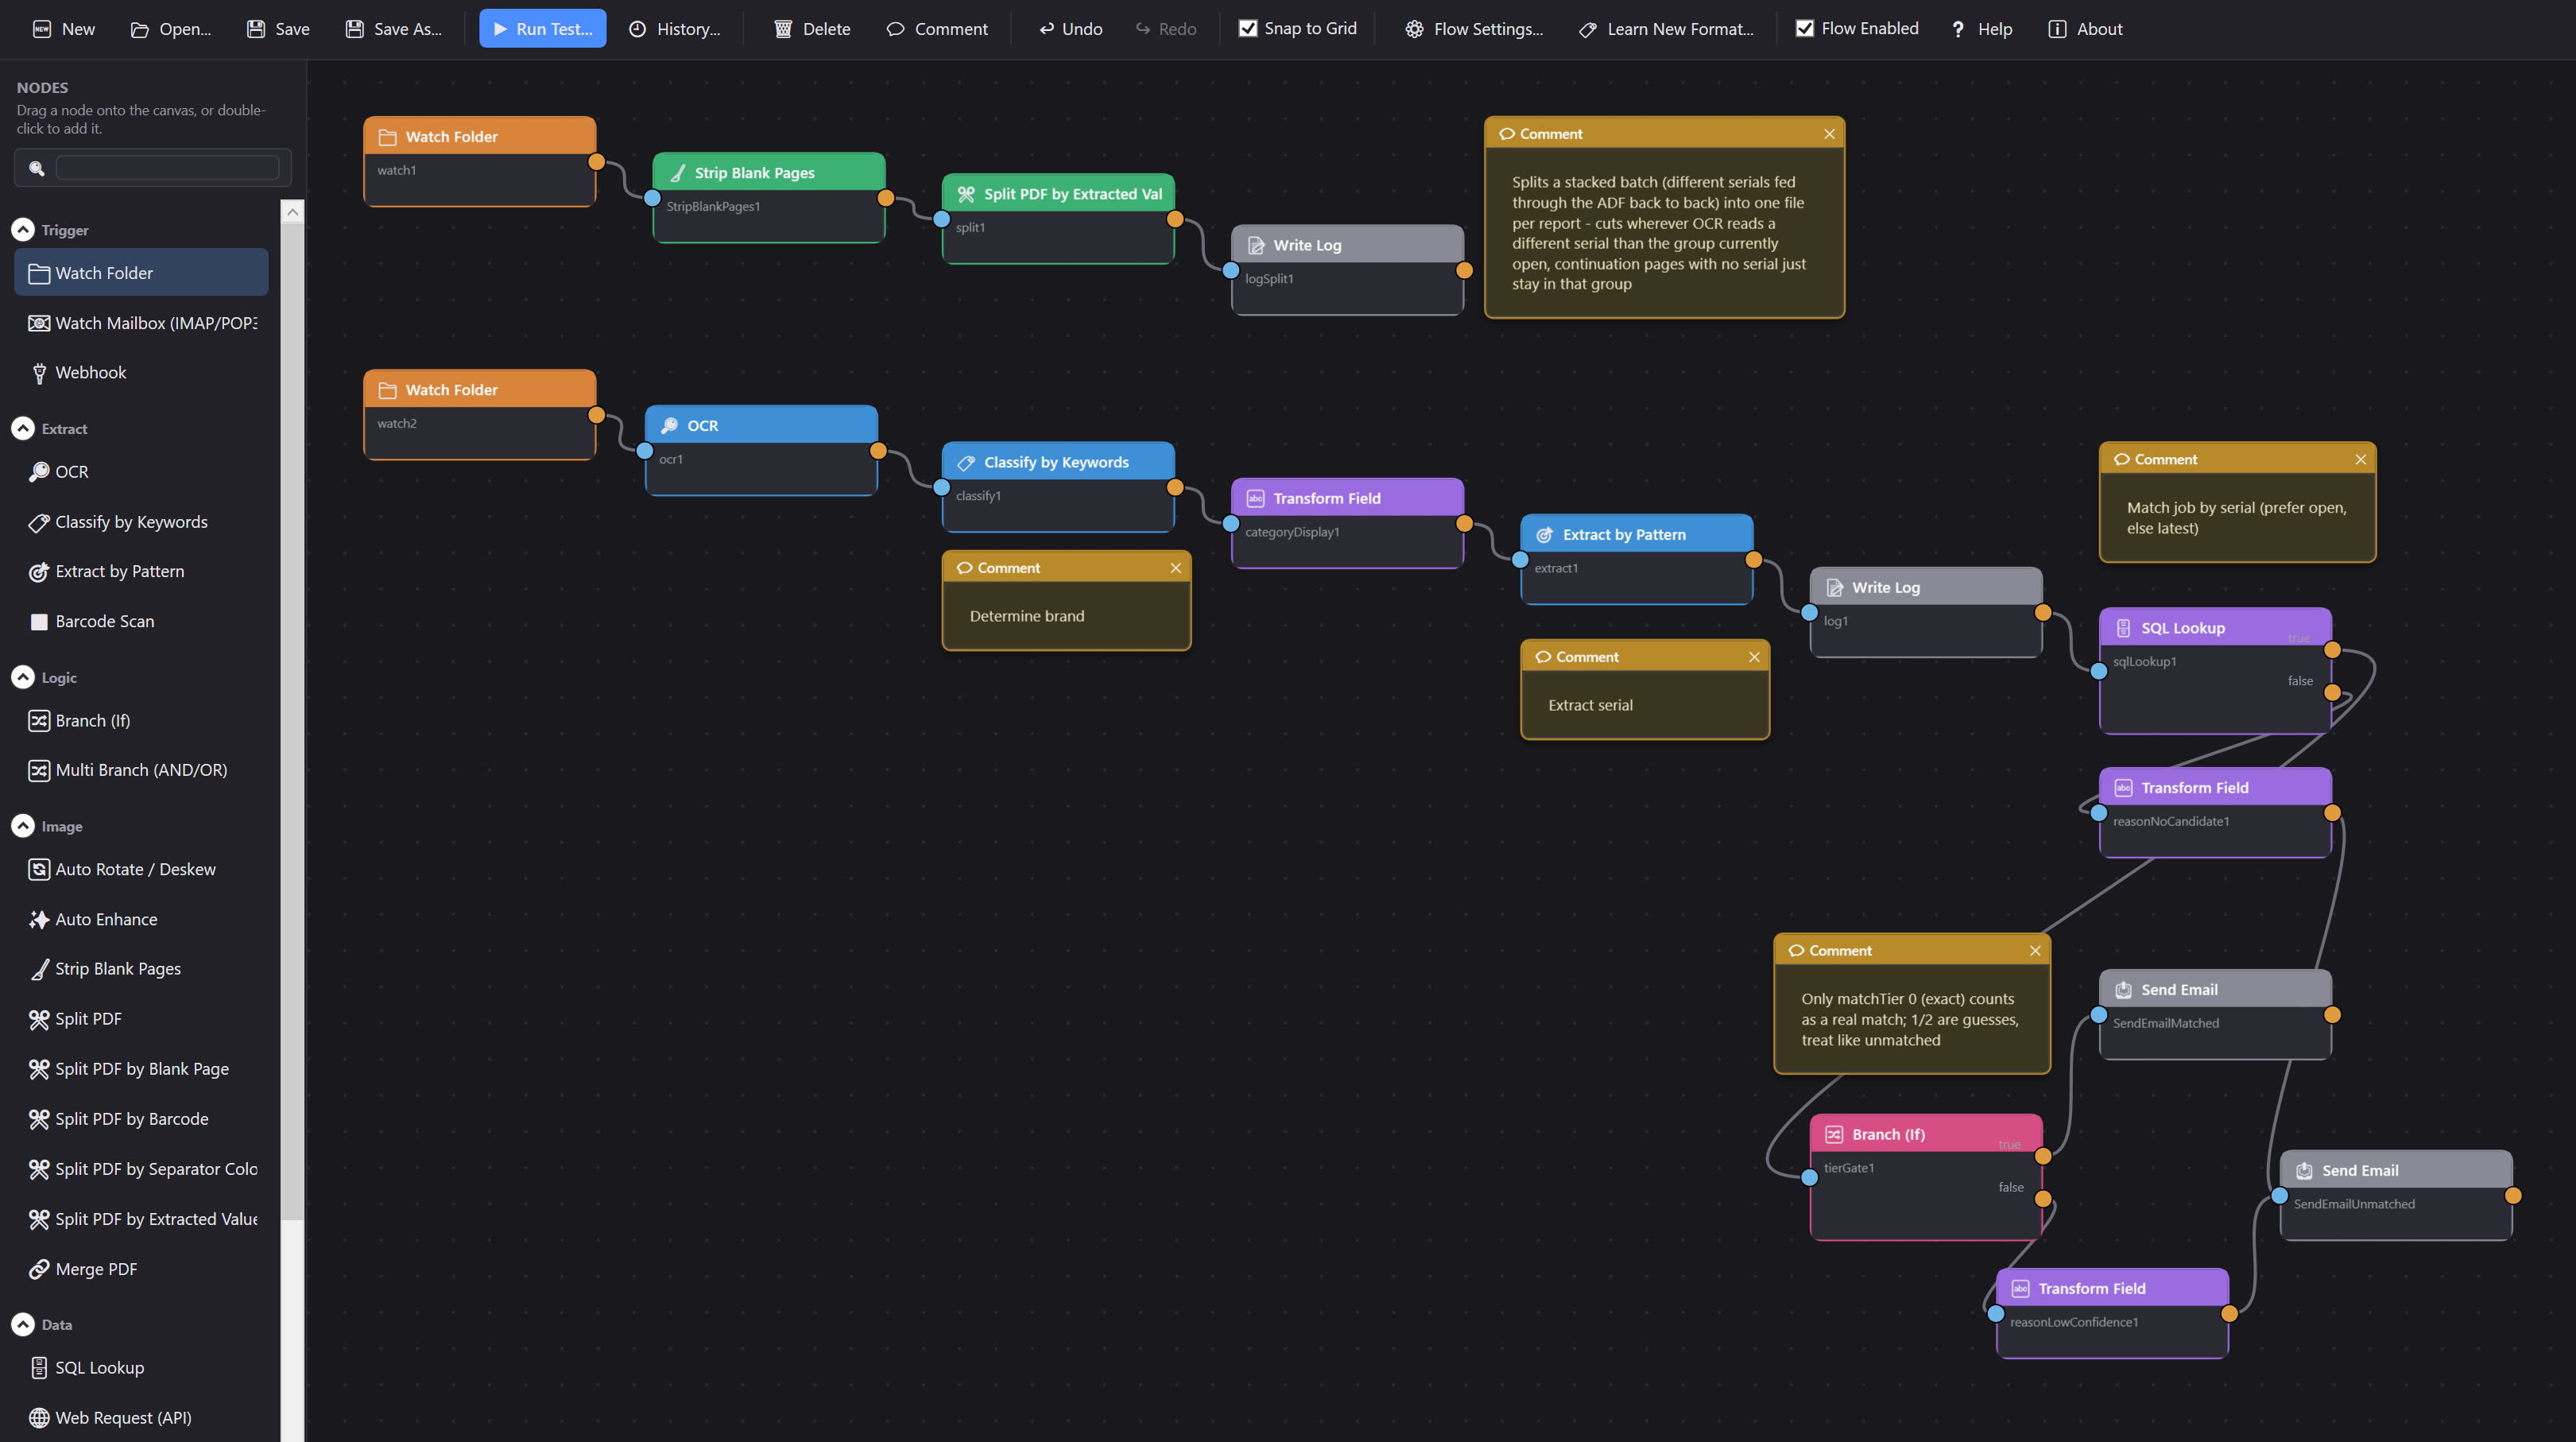Select the Split PDF node
The image size is (2576, 1442).
tap(141, 1018)
